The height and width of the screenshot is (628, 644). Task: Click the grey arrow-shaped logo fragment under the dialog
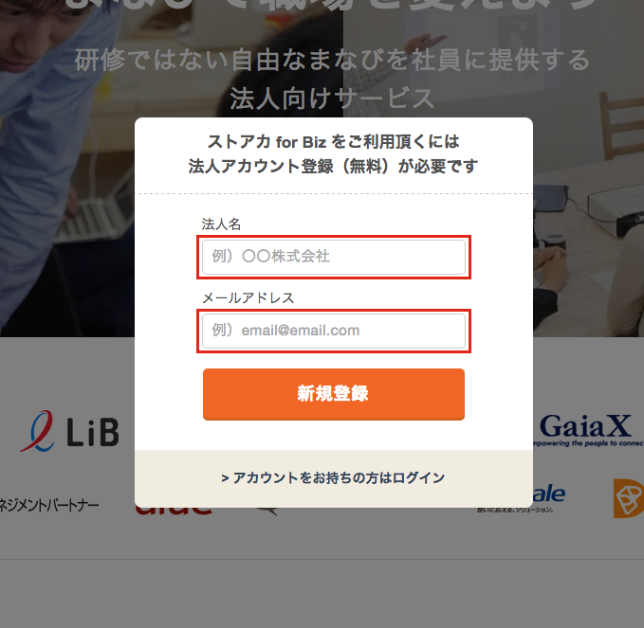coord(267,511)
